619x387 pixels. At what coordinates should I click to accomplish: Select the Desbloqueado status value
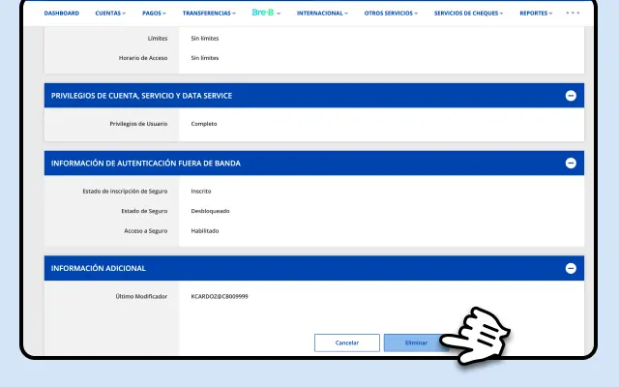click(210, 211)
